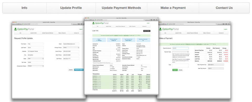
Task: Click the City field containing Springfield
Action: [36, 55]
